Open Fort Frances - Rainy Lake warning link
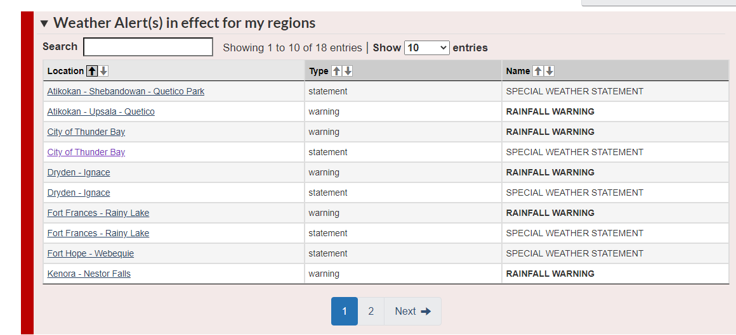The image size is (736, 335). (x=98, y=213)
